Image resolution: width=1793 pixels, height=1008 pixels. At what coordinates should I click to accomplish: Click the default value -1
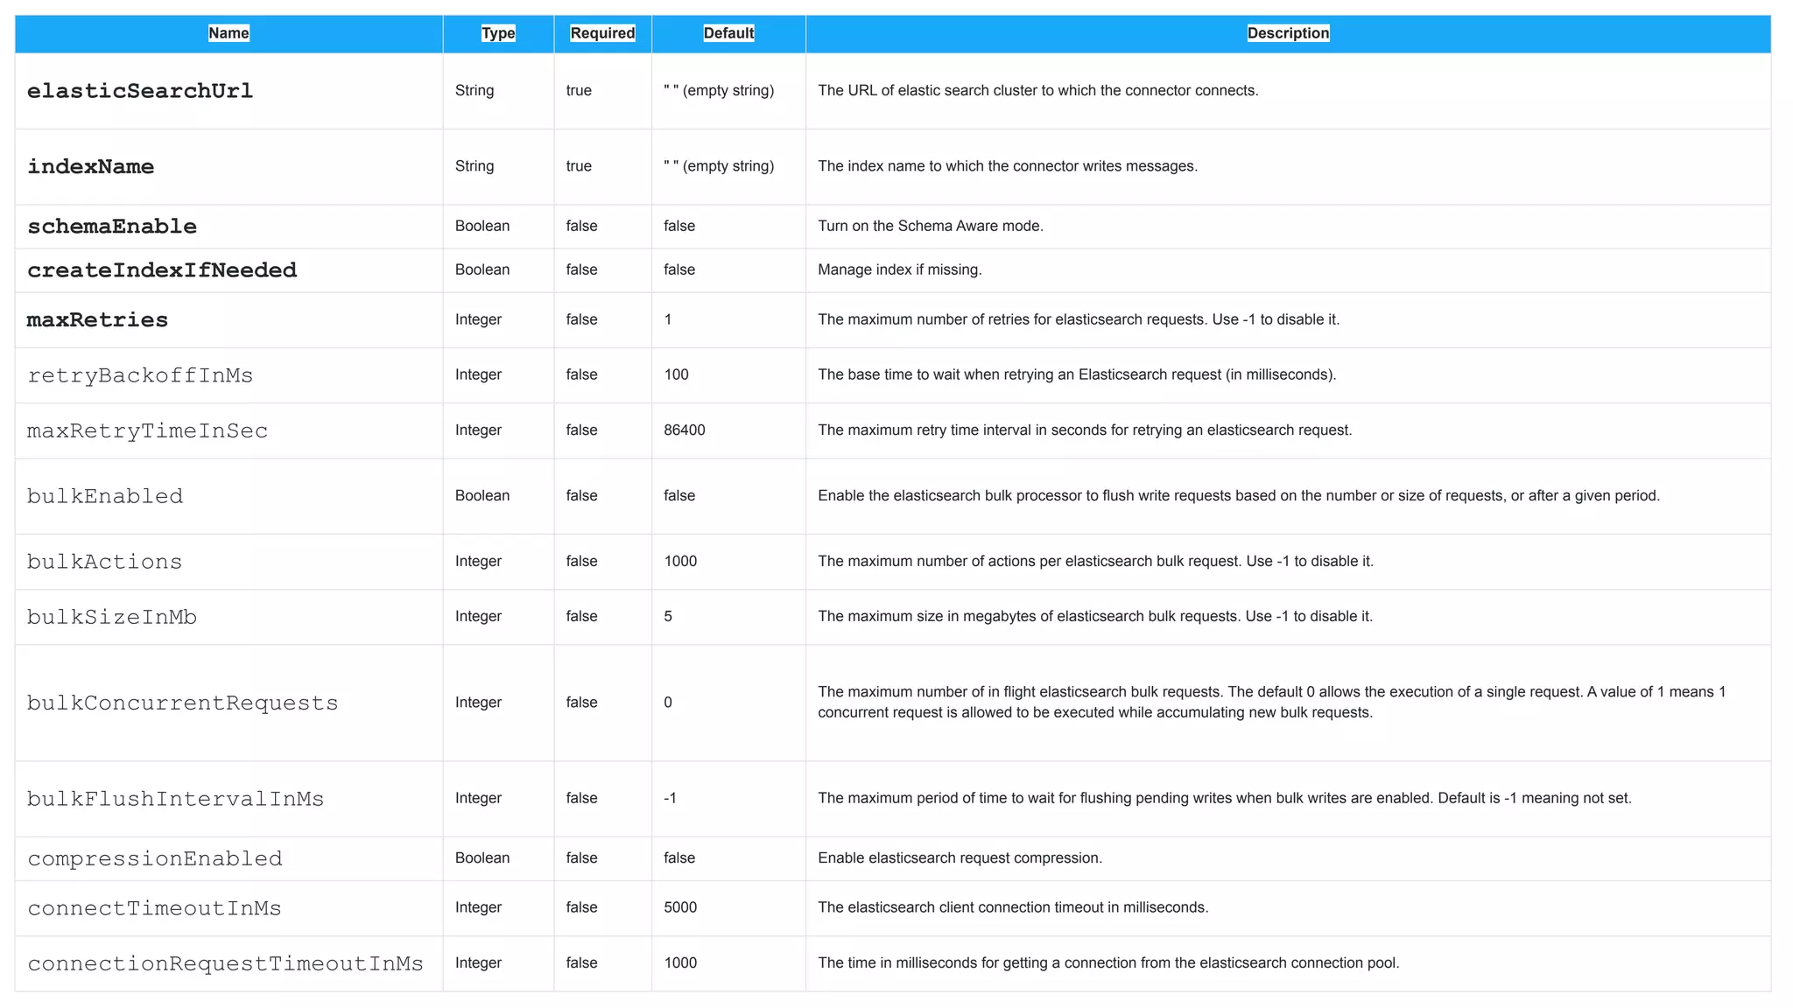(x=670, y=798)
